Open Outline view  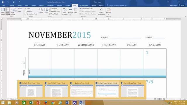pos(19,8)
